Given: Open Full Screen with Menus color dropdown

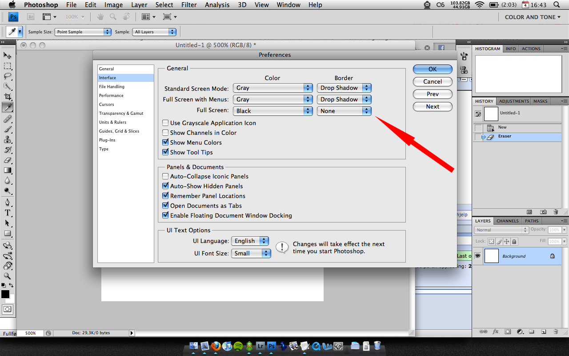Looking at the screenshot, I should (273, 99).
